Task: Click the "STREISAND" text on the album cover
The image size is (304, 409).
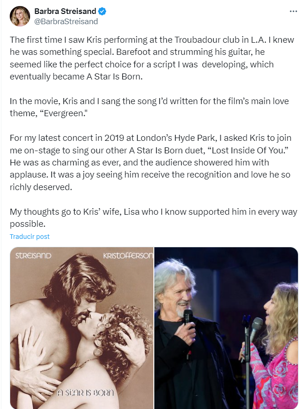Action: click(33, 256)
